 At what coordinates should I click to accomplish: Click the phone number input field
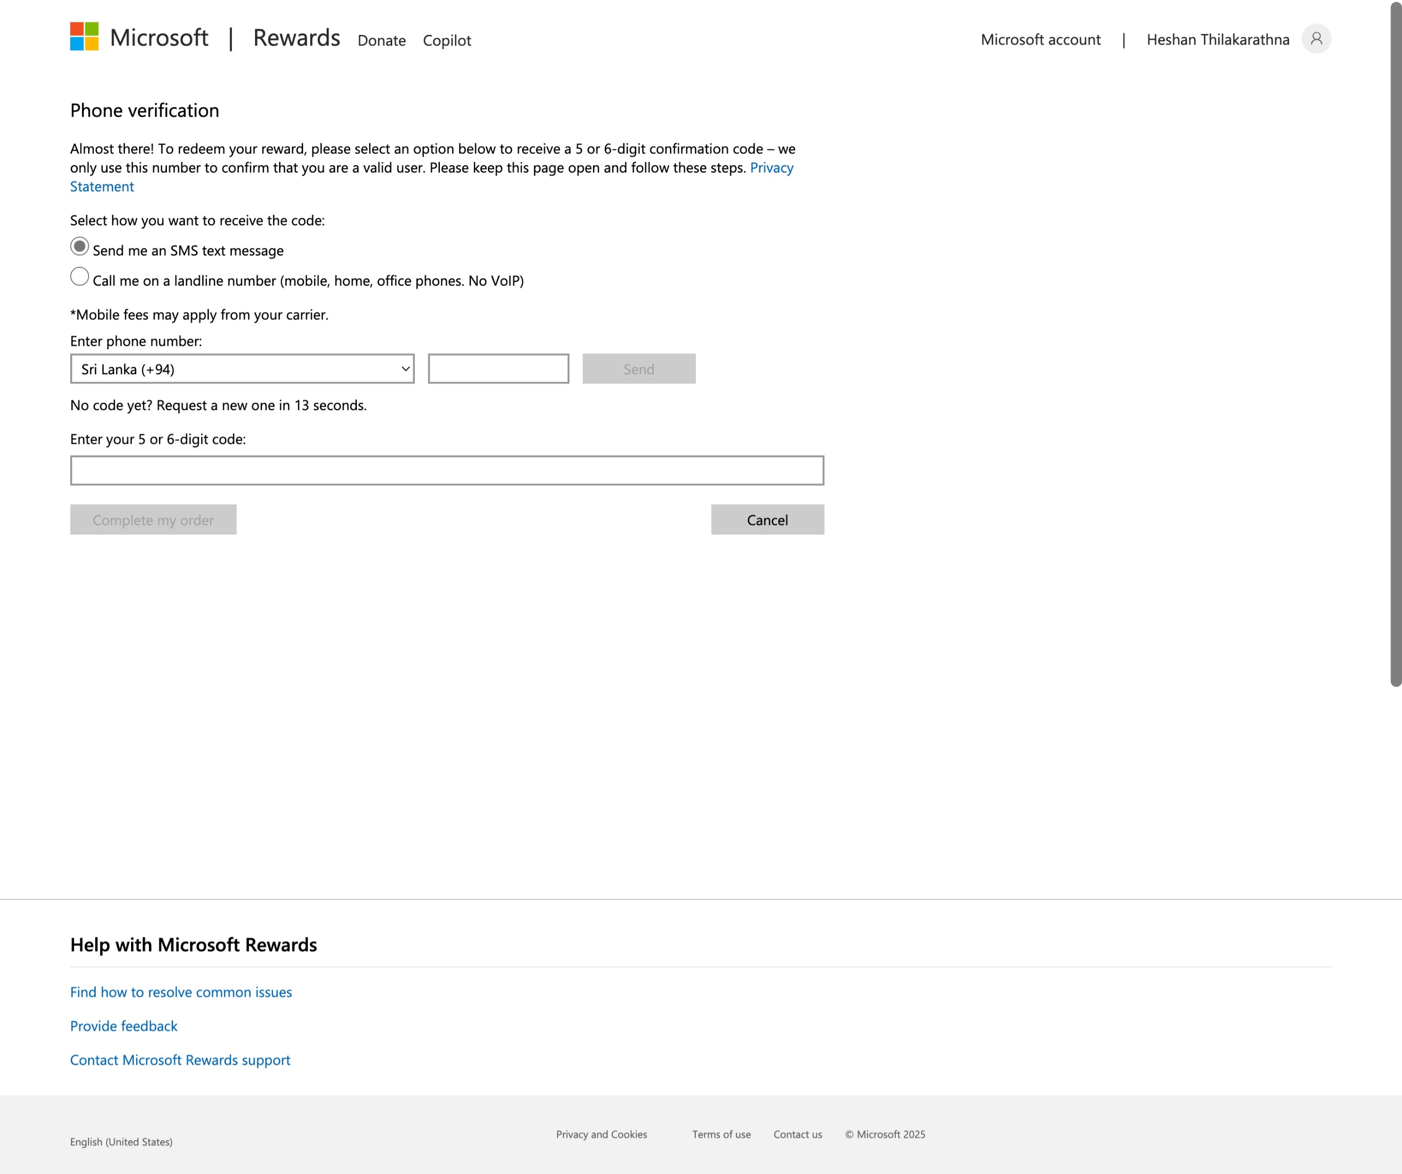[x=498, y=369]
